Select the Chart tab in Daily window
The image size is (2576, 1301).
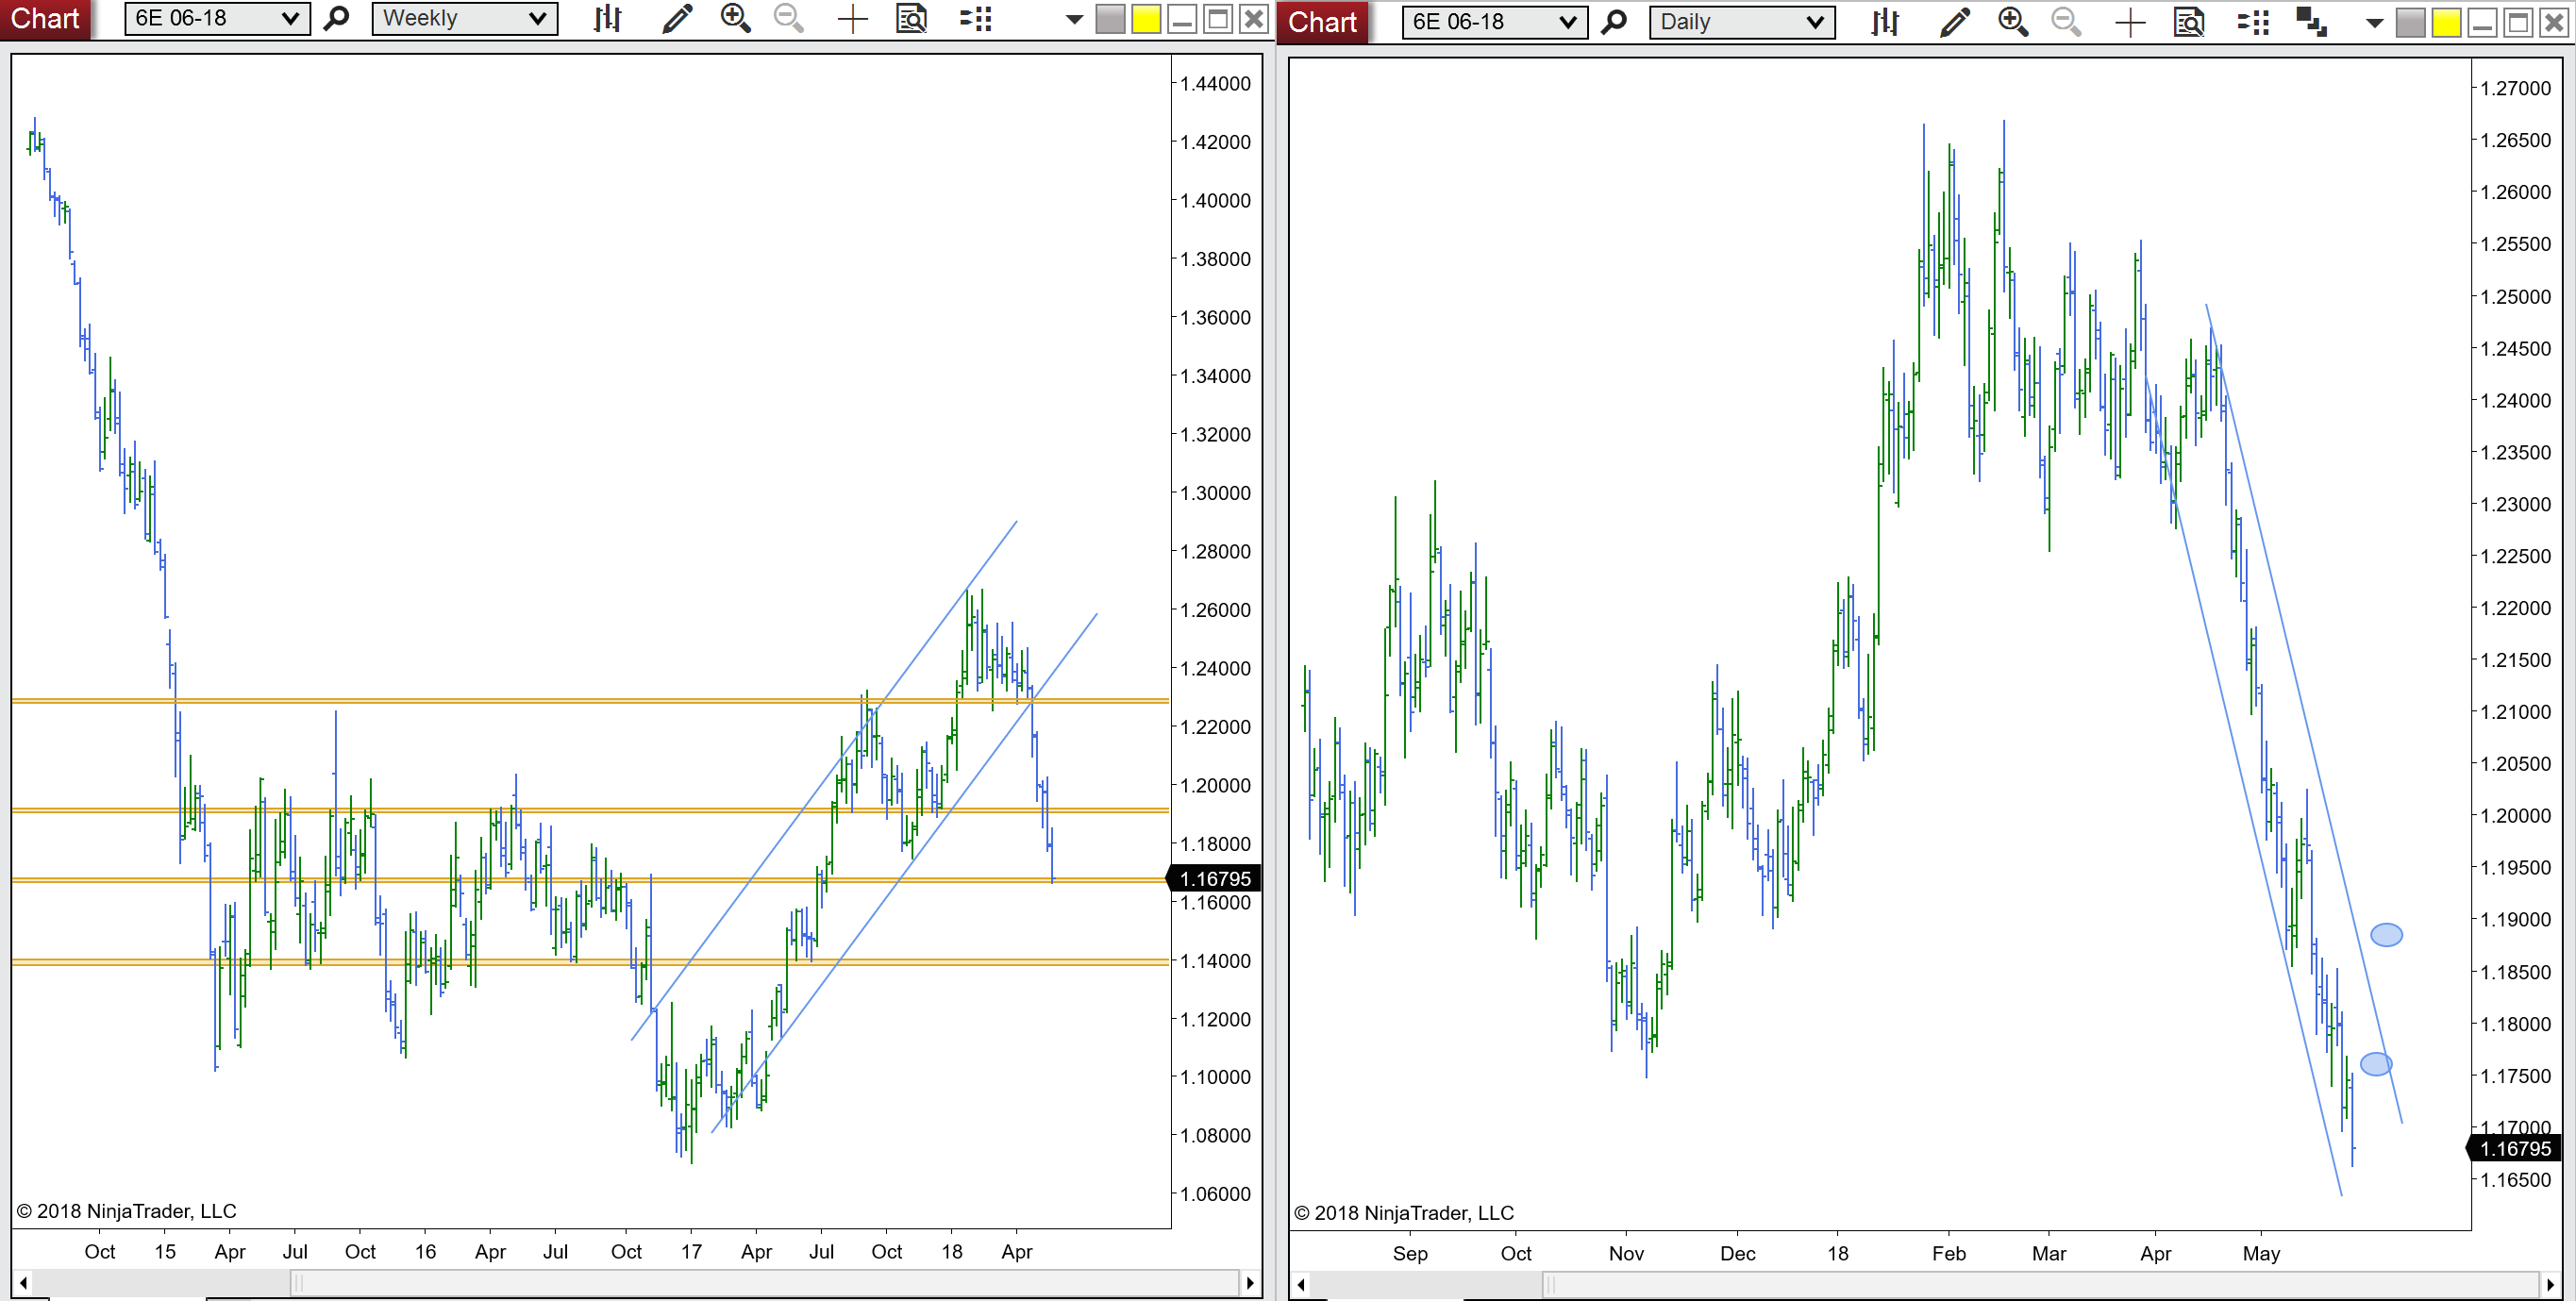(x=1322, y=22)
